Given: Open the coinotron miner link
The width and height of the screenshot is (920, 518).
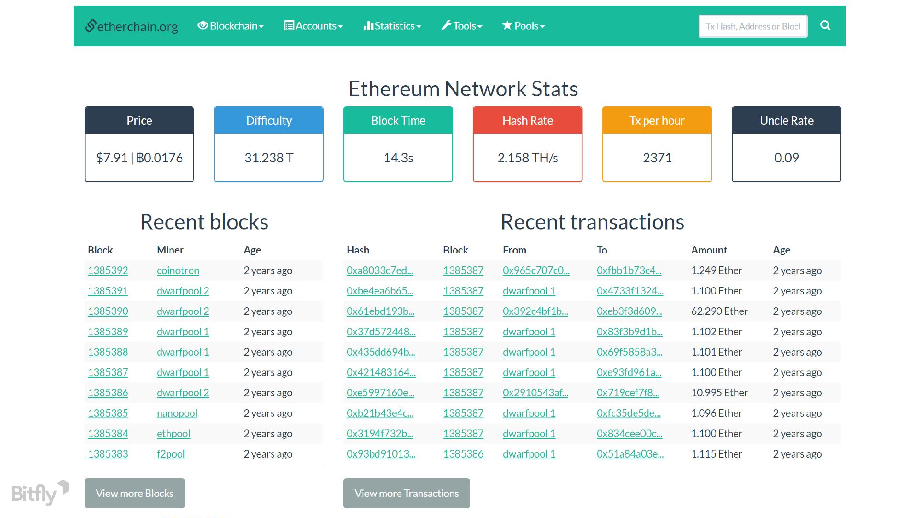Looking at the screenshot, I should [178, 270].
